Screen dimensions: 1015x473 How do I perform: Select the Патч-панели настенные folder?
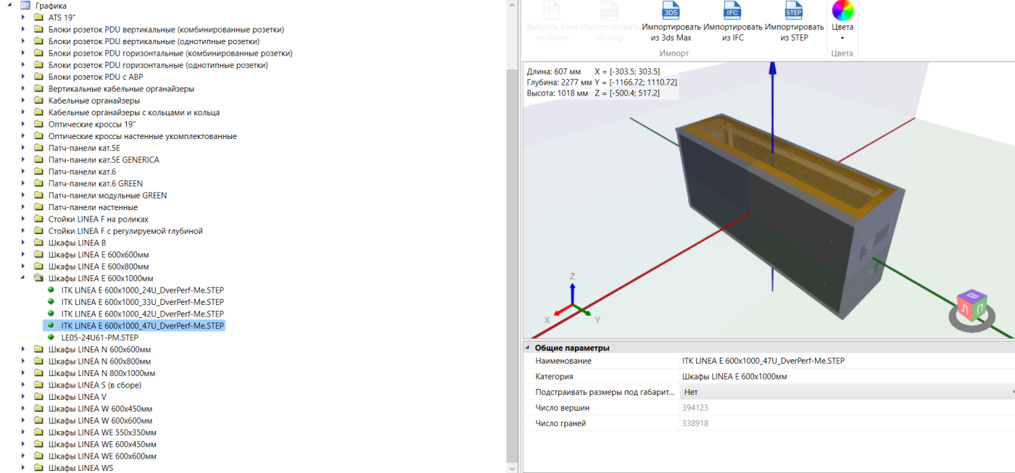(x=93, y=207)
